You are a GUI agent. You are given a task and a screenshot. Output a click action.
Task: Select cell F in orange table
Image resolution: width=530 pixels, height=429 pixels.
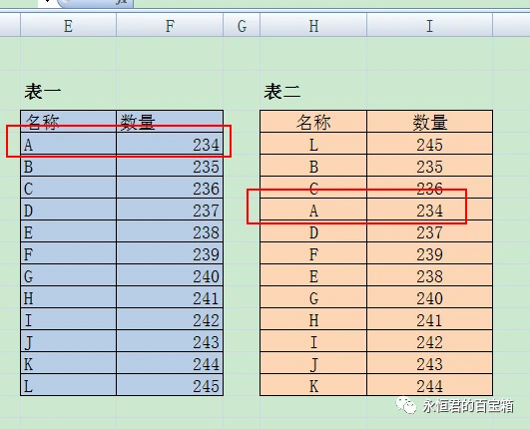click(x=313, y=253)
